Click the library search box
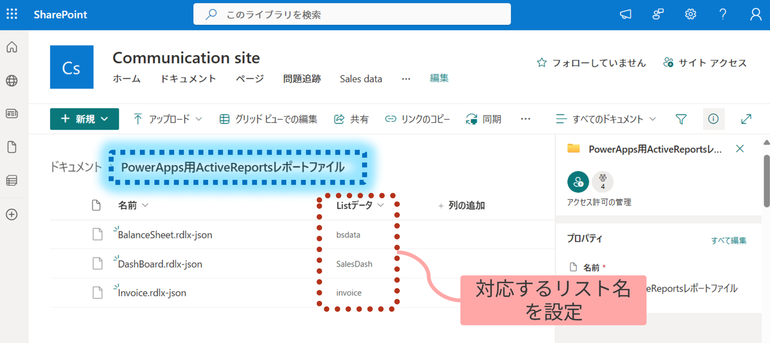 pos(352,14)
